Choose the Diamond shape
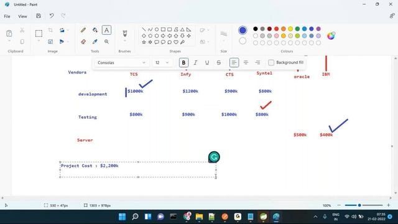 144,36
